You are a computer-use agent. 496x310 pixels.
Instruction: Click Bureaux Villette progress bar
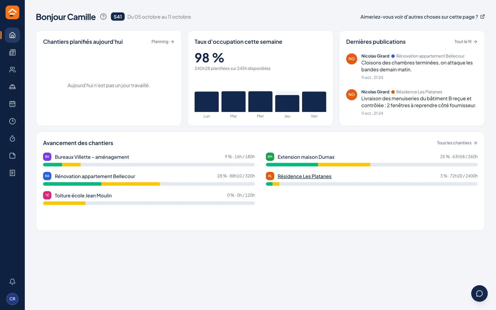coord(149,165)
